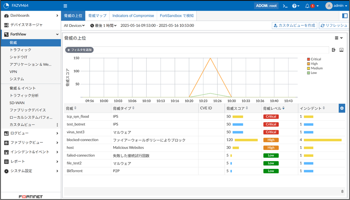Open the list options menu icon in 脅威の上位 panel

(336, 38)
